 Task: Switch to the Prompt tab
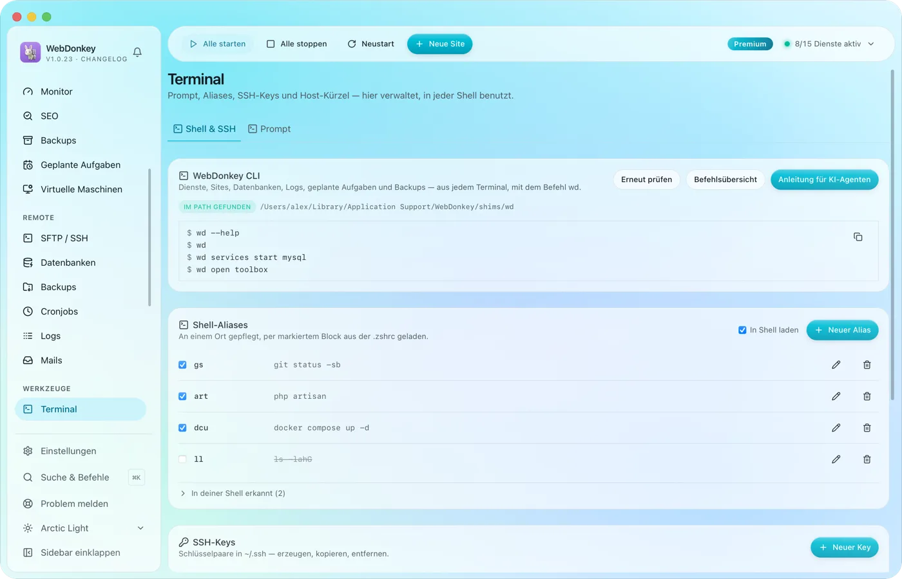coord(269,129)
